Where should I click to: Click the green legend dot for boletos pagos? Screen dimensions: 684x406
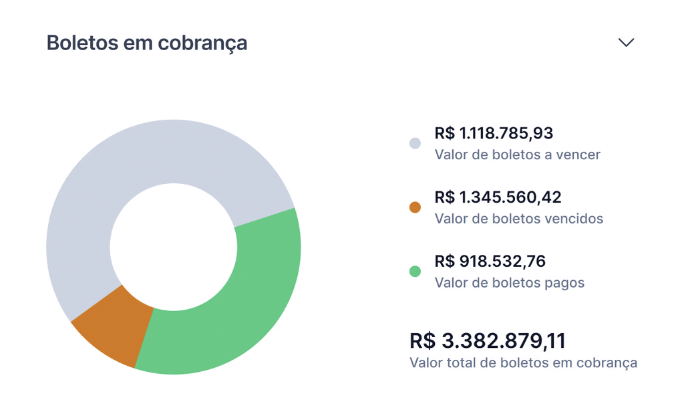click(415, 272)
